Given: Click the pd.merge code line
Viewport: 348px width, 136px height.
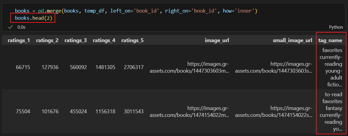Looking at the screenshot, I should click(x=136, y=11).
